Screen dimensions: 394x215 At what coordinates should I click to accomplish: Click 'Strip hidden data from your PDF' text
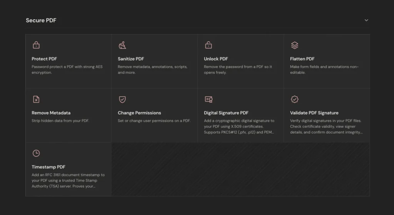click(x=60, y=121)
